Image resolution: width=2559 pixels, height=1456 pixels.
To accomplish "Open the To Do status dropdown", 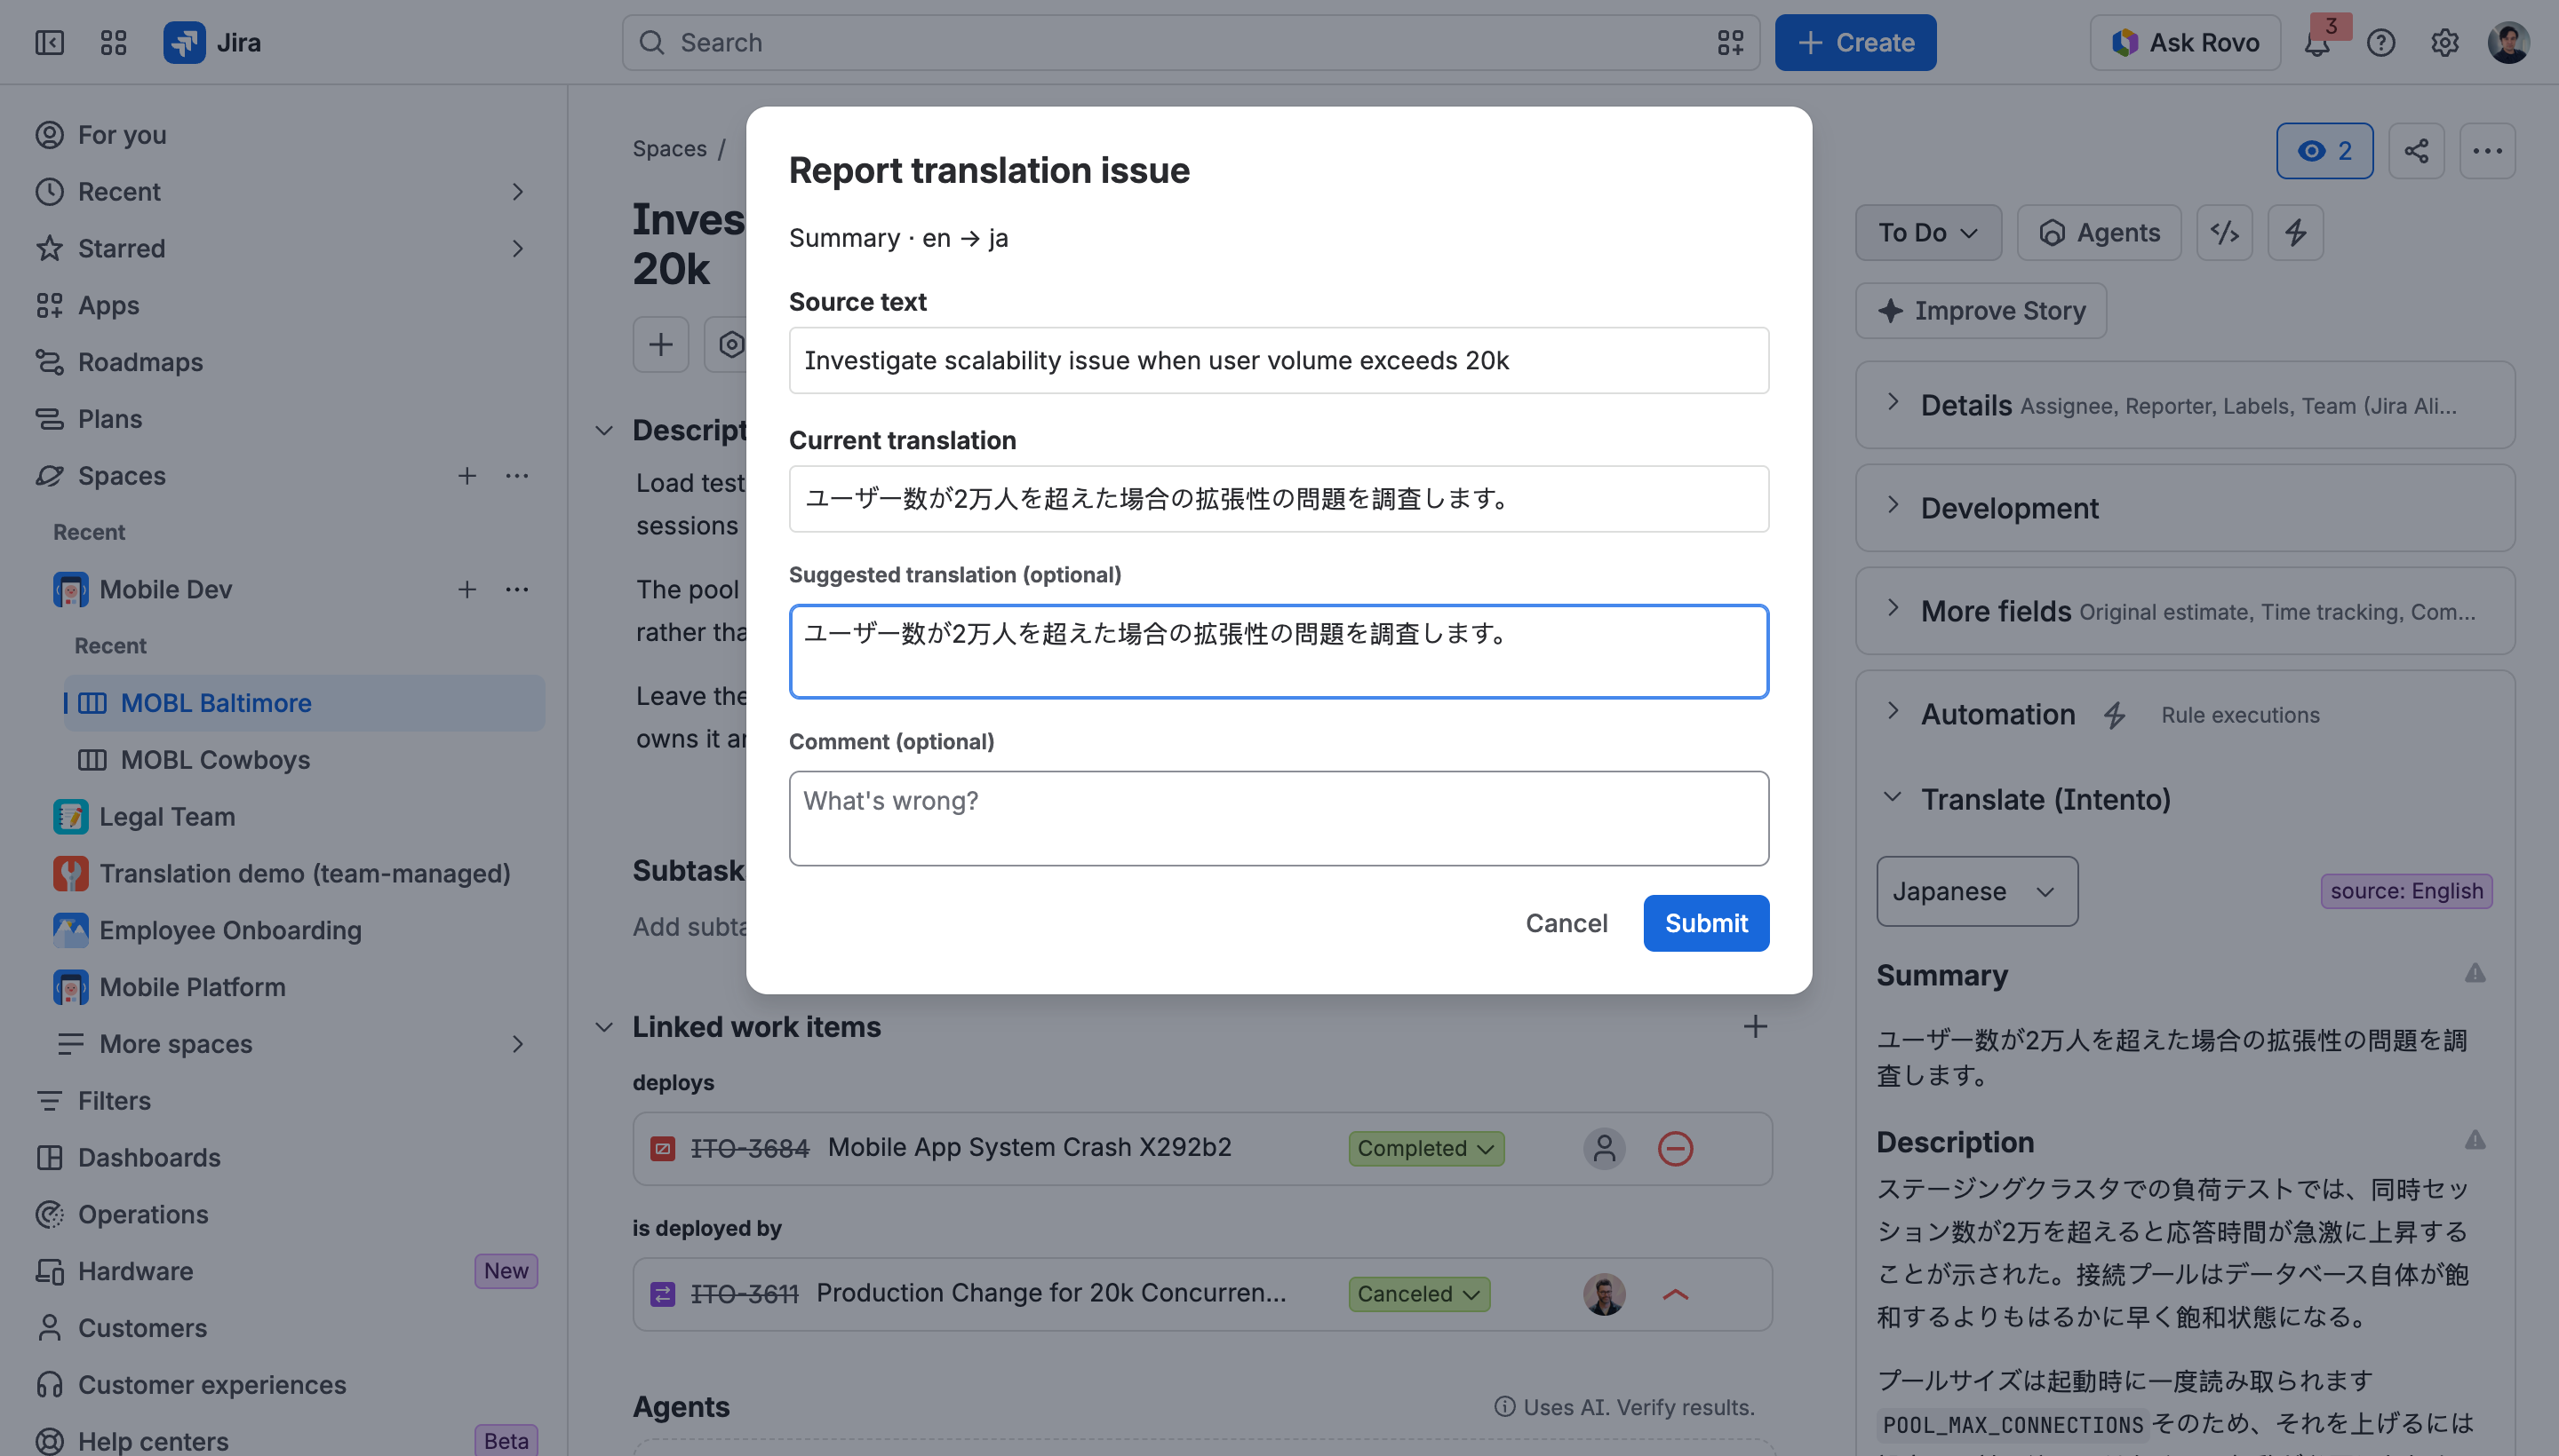I will (x=1927, y=233).
